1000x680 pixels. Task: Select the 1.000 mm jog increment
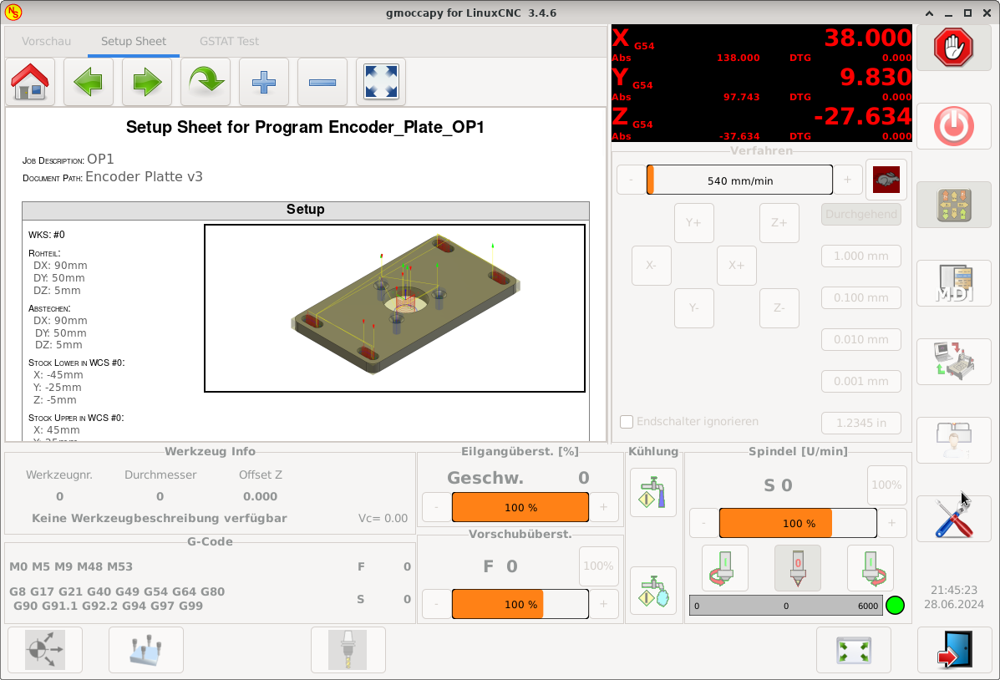861,256
